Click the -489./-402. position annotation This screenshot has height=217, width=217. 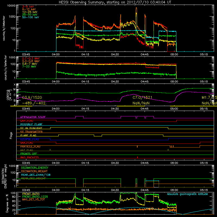coord(34,103)
